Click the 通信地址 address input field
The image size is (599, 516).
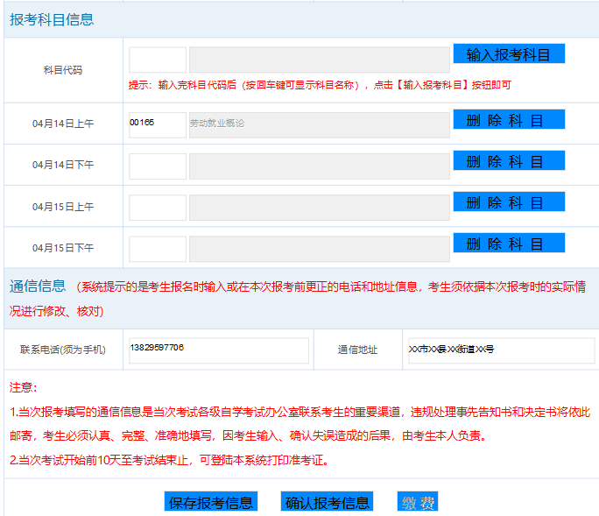[502, 350]
